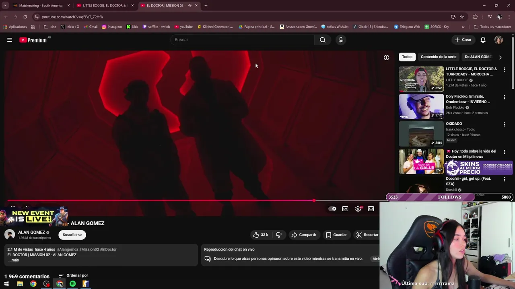The image size is (515, 289).
Task: Open options for LITTLE BOOGIE MOROCHA video
Action: [x=504, y=69]
